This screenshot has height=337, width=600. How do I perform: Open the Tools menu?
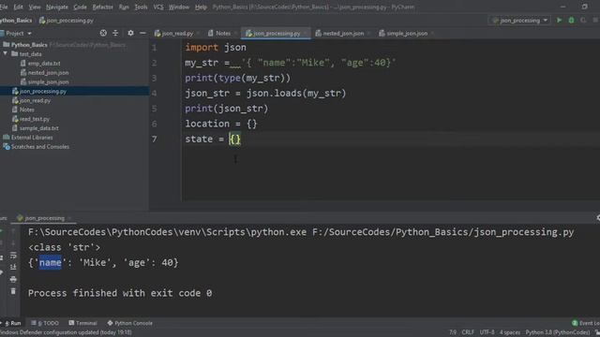[141, 7]
